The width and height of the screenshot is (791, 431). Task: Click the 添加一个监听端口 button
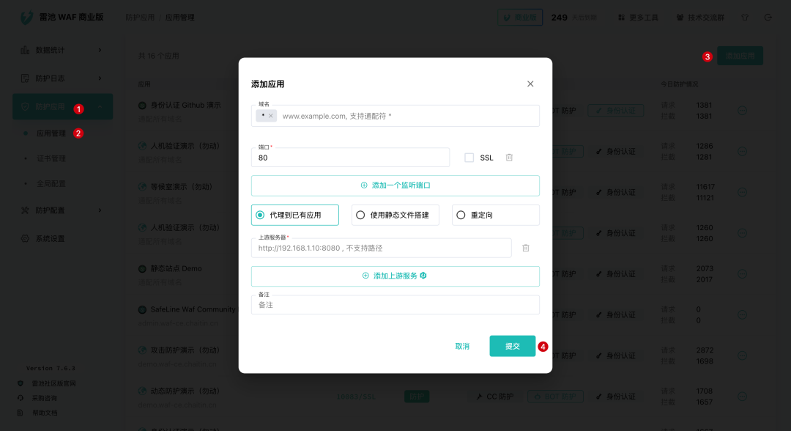395,185
